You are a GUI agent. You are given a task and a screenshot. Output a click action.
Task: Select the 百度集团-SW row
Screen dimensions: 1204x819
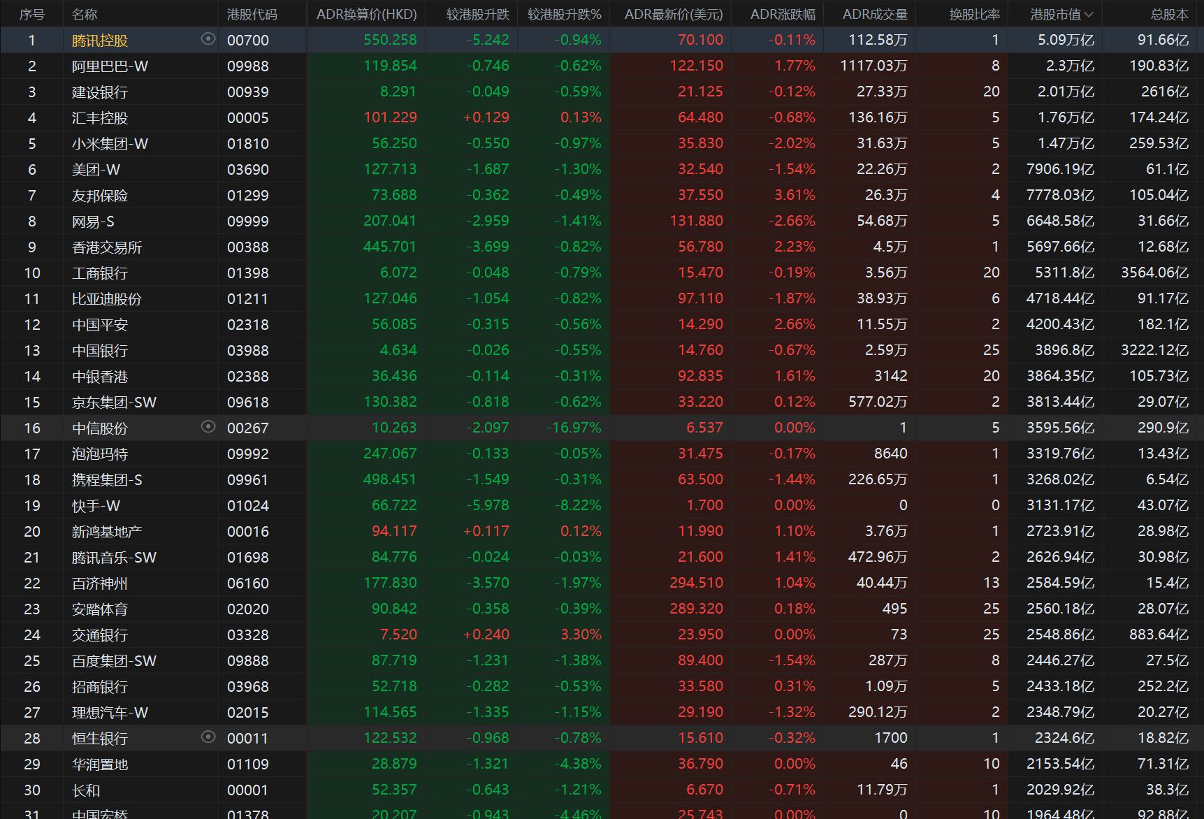coord(114,661)
